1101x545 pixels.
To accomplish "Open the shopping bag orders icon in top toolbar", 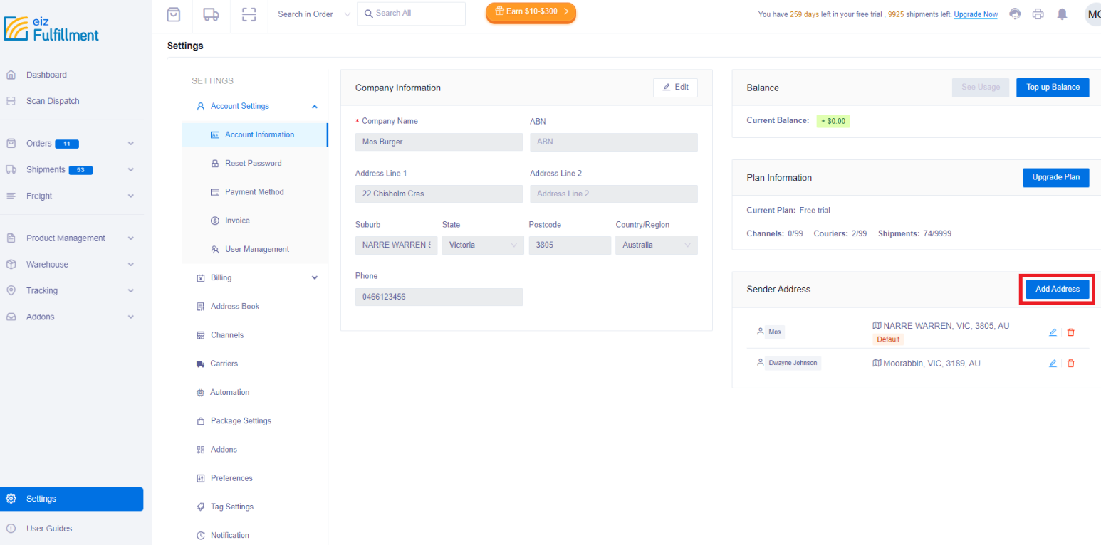I will (173, 14).
